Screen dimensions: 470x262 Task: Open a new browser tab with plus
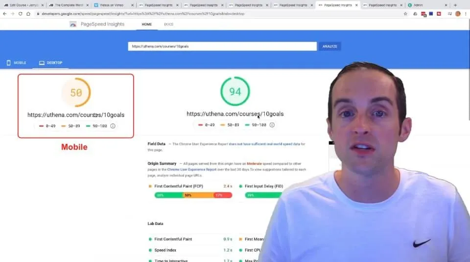tap(455, 5)
